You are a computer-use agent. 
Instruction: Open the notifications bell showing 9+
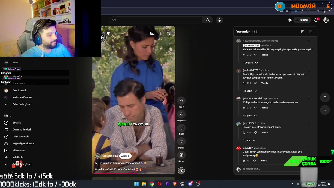click(x=316, y=20)
